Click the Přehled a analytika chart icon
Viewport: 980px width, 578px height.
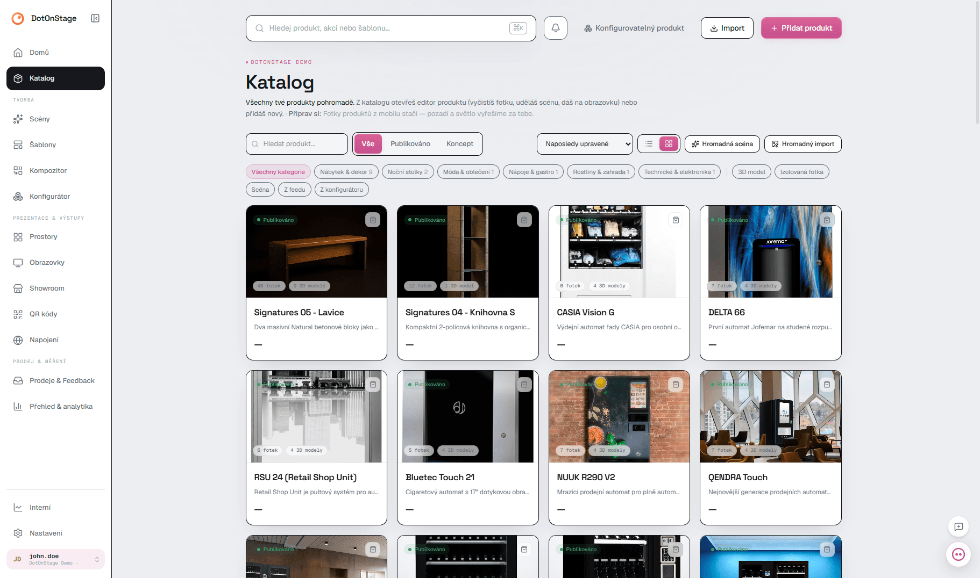18,407
